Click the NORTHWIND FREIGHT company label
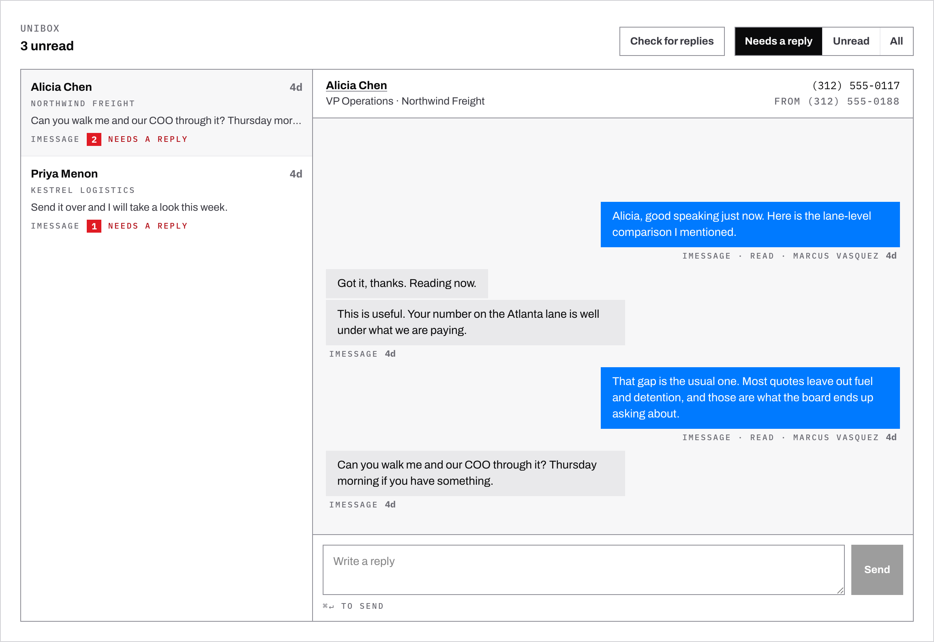This screenshot has height=642, width=934. [83, 104]
